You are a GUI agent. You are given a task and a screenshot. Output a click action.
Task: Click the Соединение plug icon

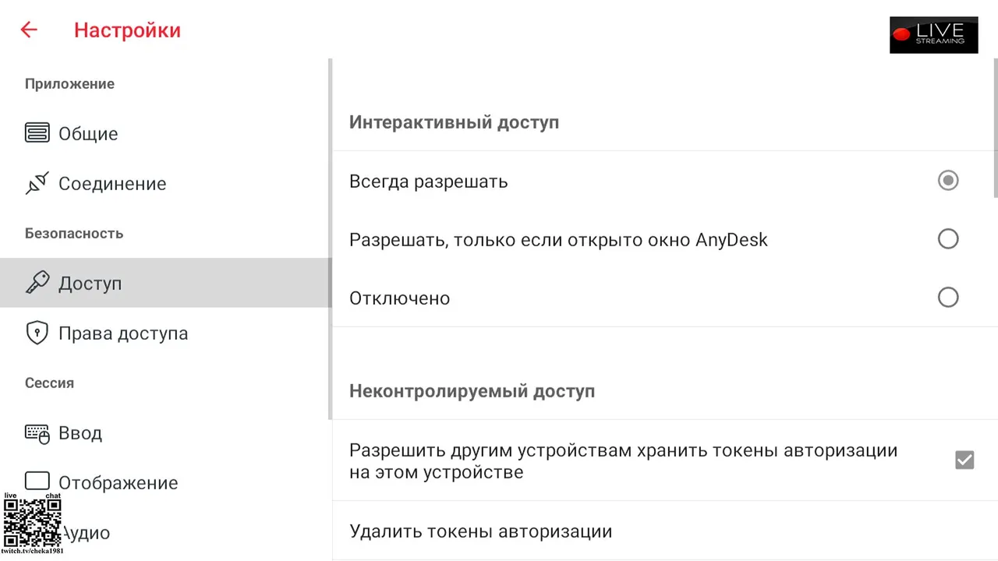37,183
